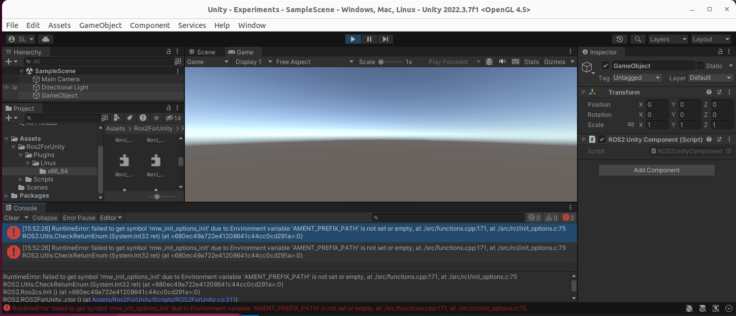Step forward one frame

[386, 39]
